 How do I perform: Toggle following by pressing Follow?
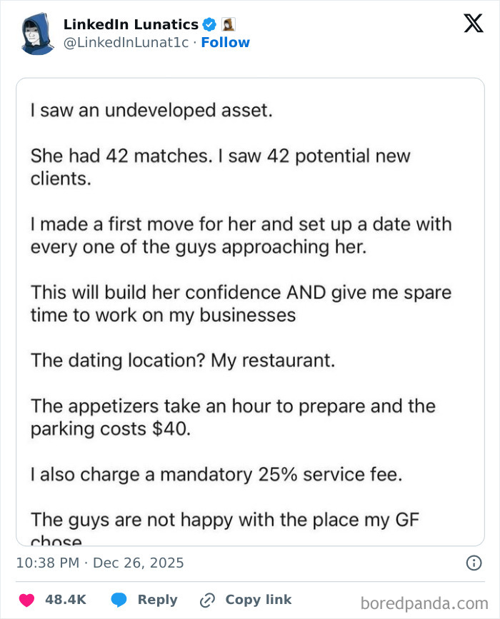click(226, 43)
